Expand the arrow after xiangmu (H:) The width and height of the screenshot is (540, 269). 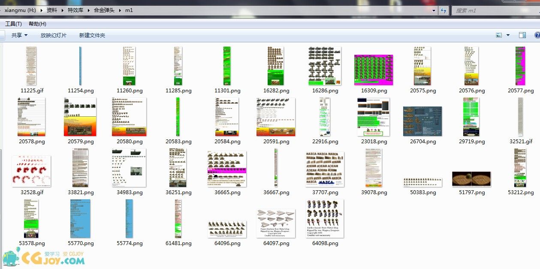(x=42, y=10)
